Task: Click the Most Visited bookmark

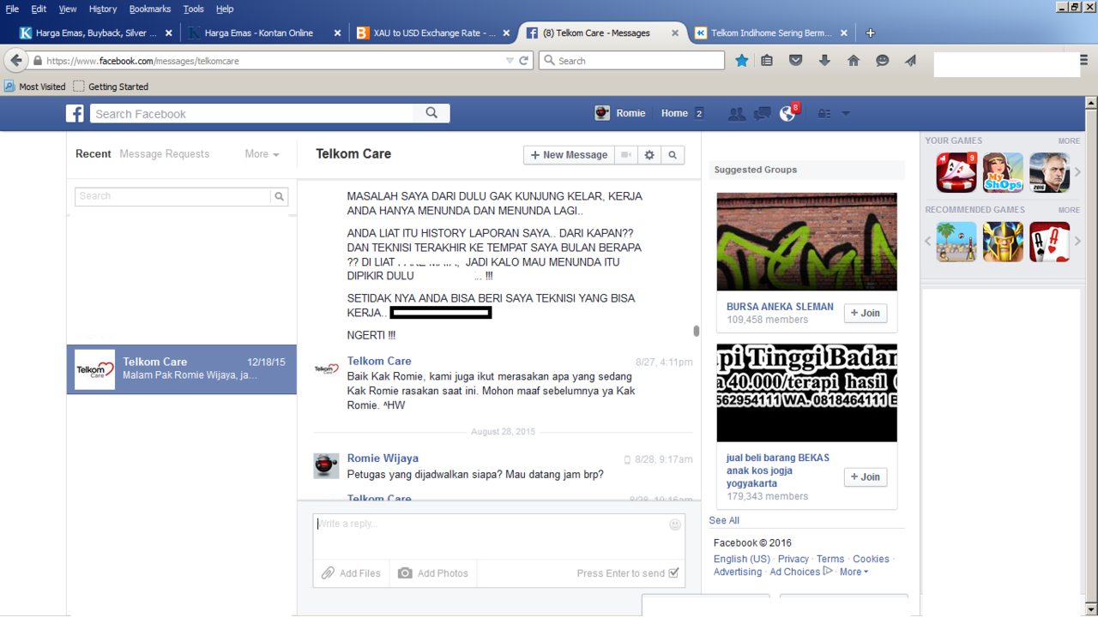Action: click(35, 87)
